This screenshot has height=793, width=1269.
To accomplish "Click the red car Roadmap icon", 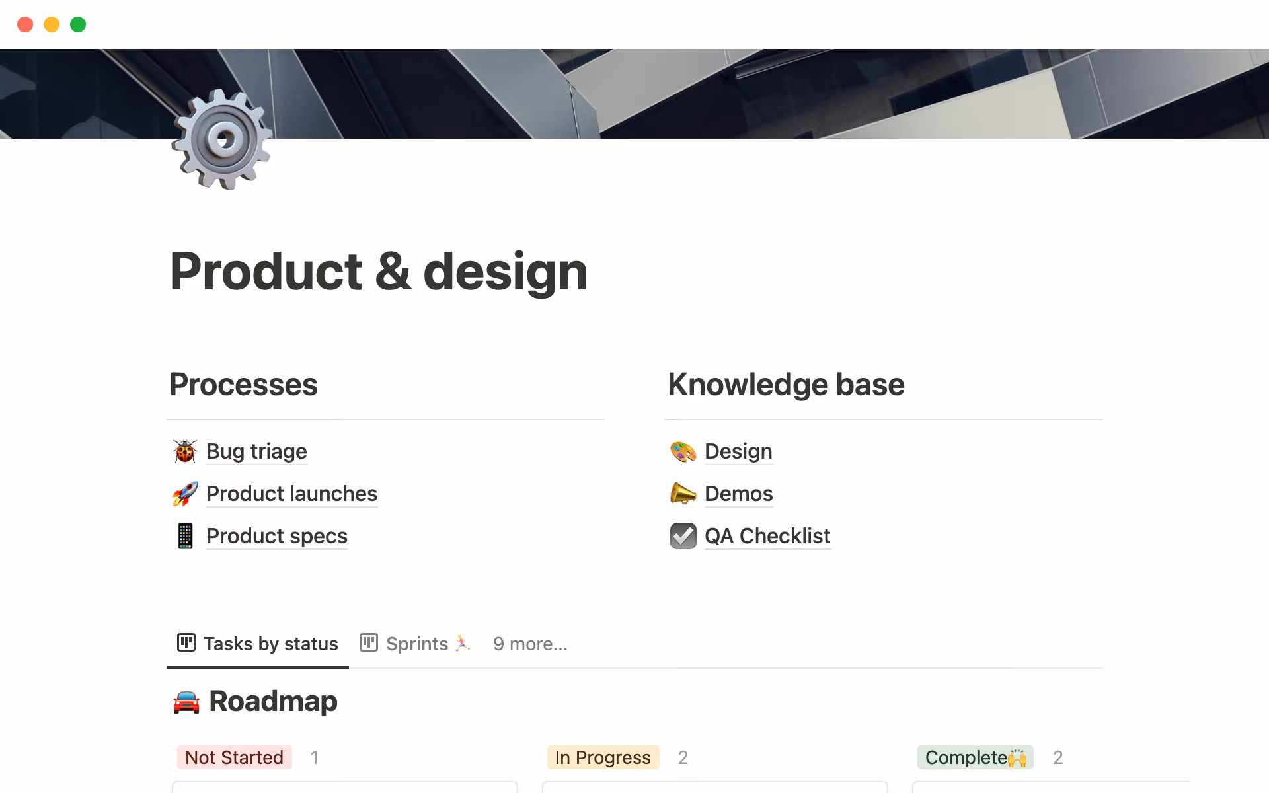I will coord(186,702).
